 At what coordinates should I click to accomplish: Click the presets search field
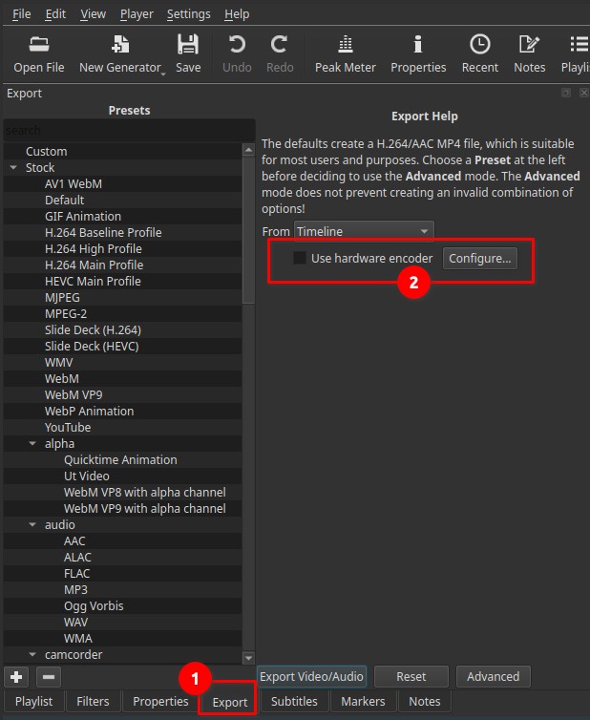129,130
